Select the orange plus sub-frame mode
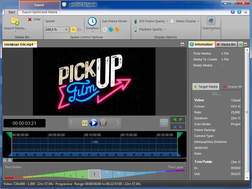 click(117, 30)
